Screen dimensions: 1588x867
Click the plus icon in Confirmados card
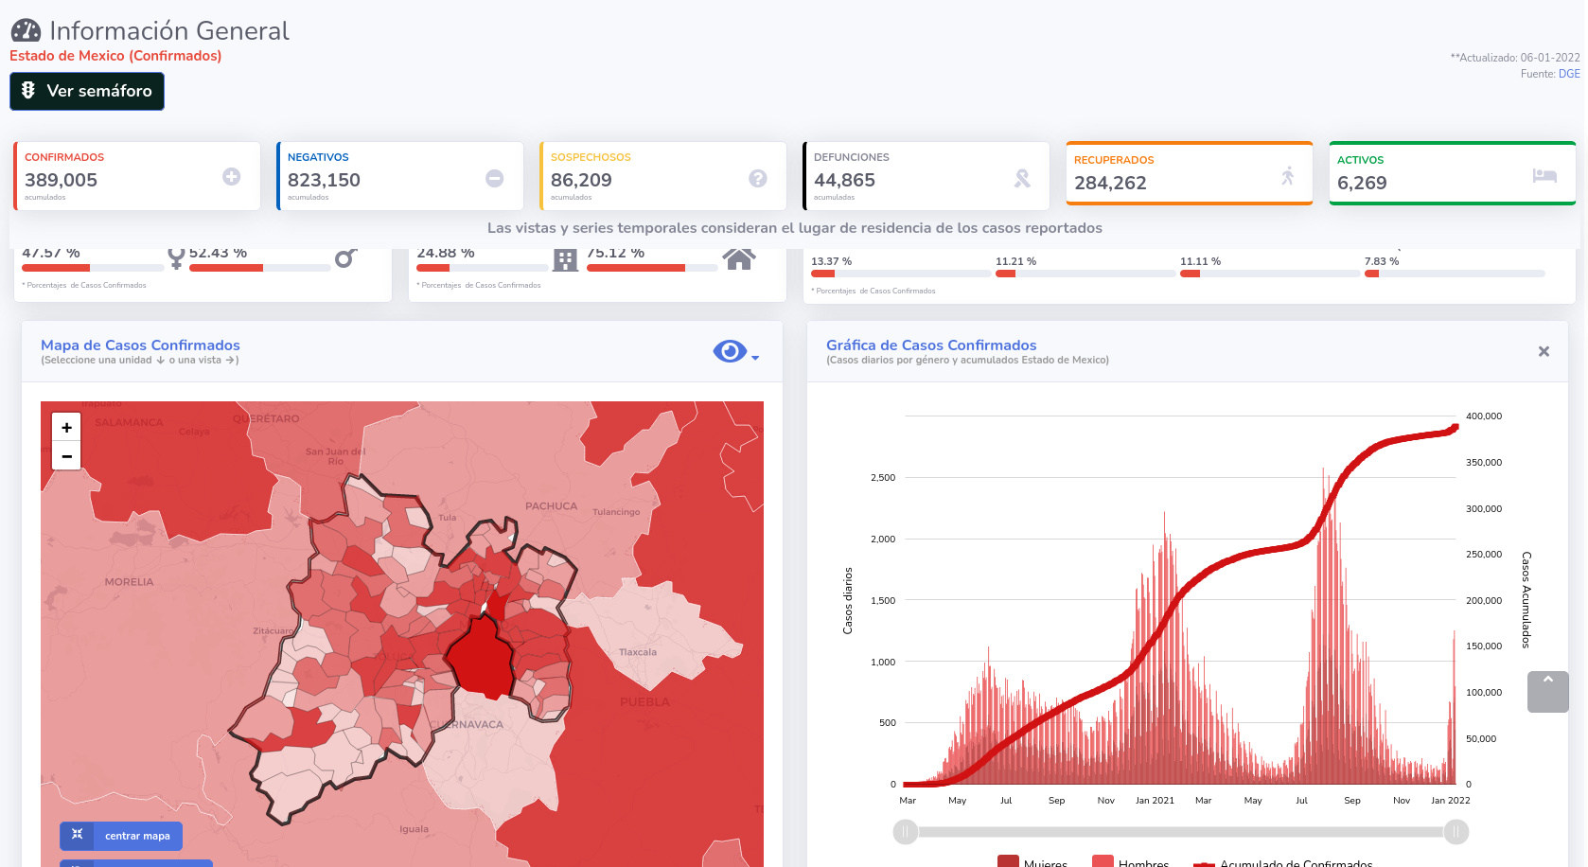point(232,177)
